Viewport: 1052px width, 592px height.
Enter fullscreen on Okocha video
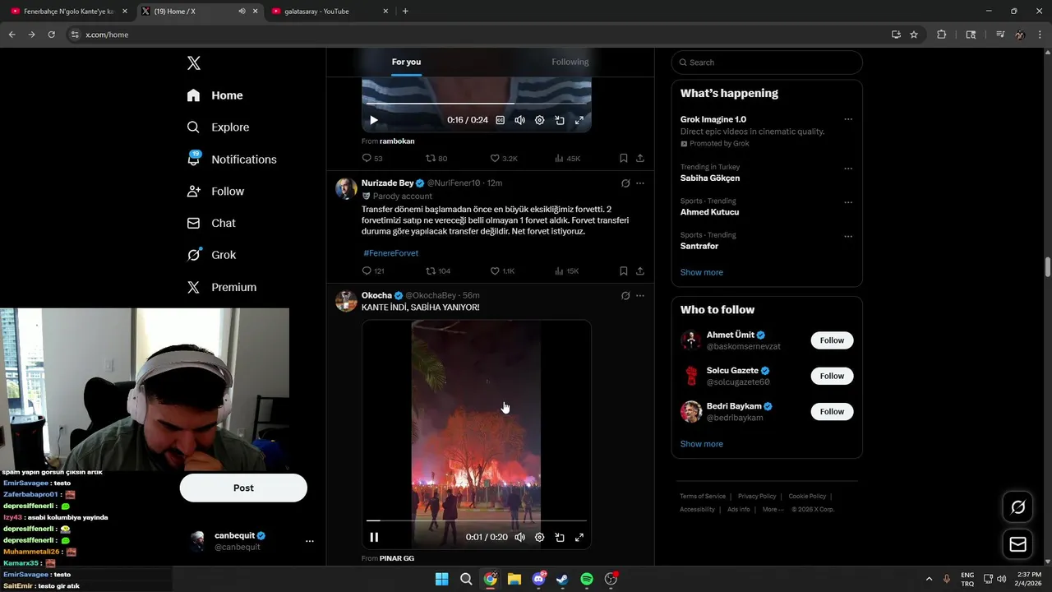click(579, 537)
